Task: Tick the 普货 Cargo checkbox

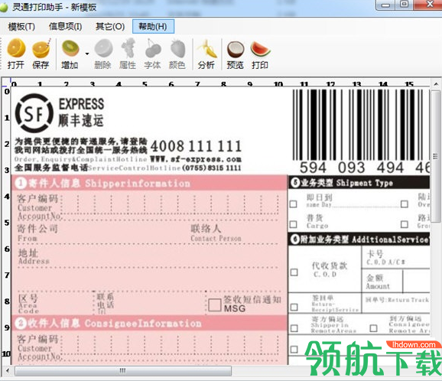Action: (294, 224)
